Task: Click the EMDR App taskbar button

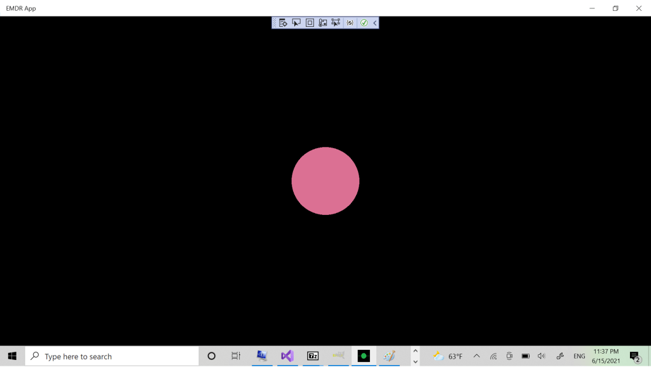Action: click(x=364, y=356)
